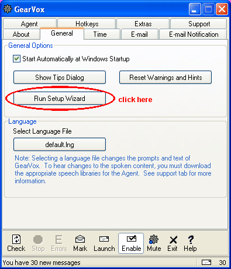
Task: Close the GearVox window
Action: 222,9
